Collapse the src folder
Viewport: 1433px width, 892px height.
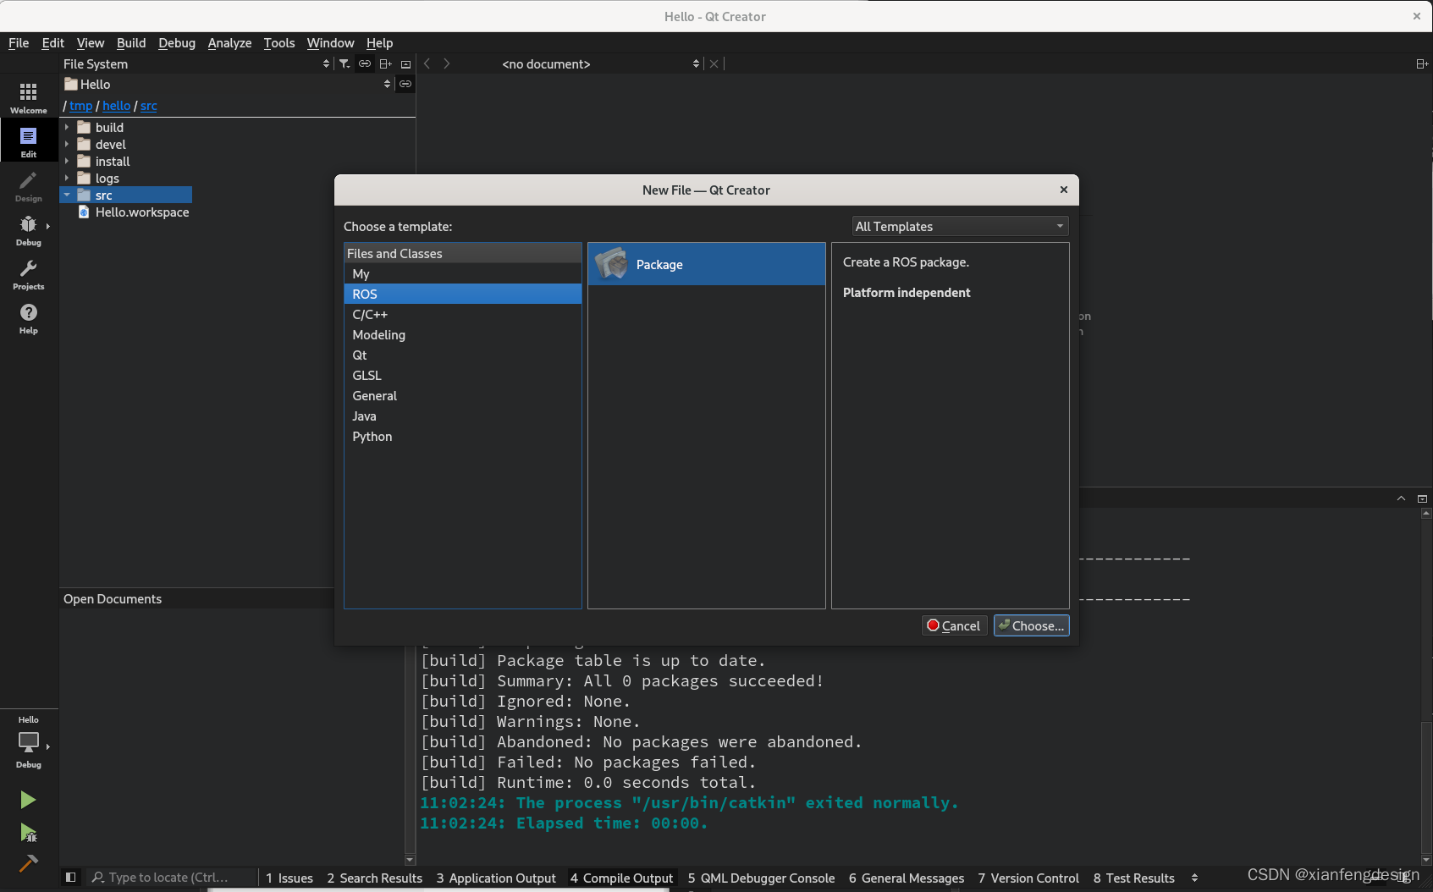[x=67, y=195]
